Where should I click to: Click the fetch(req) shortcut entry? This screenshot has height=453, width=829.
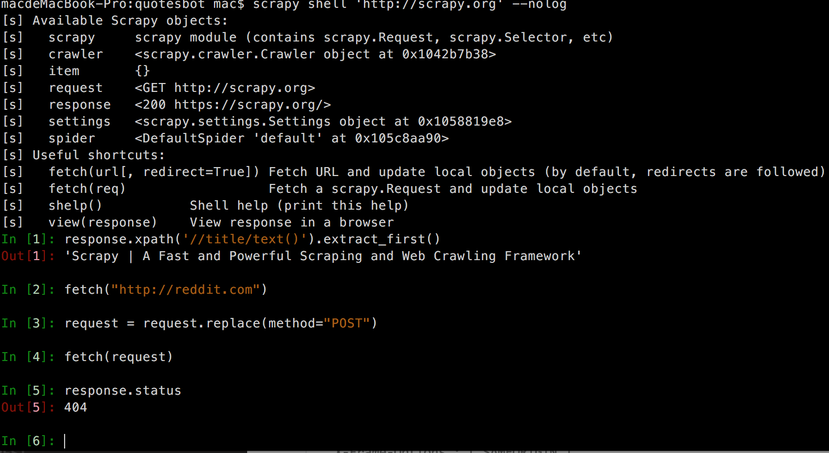tap(87, 189)
